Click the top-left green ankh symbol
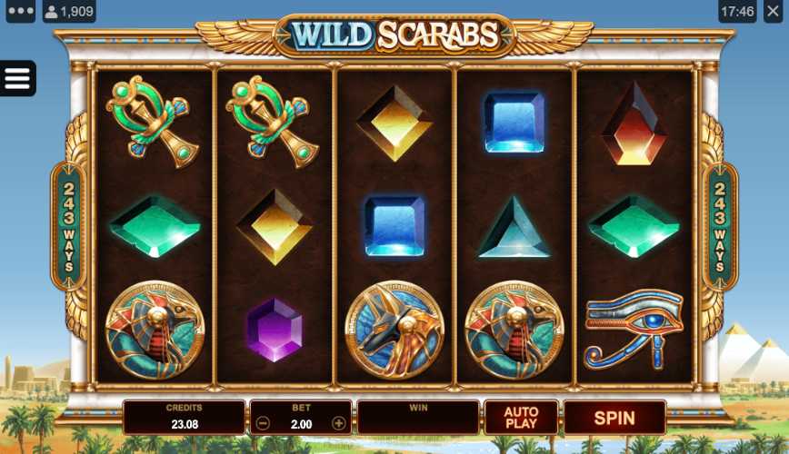 pyautogui.click(x=153, y=121)
